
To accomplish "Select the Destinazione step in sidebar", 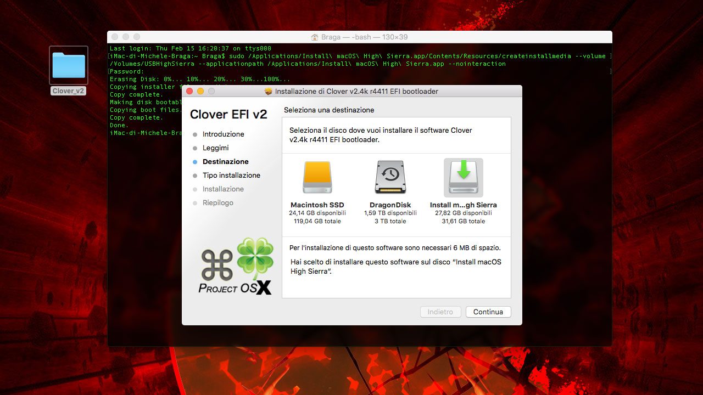I will [x=225, y=162].
